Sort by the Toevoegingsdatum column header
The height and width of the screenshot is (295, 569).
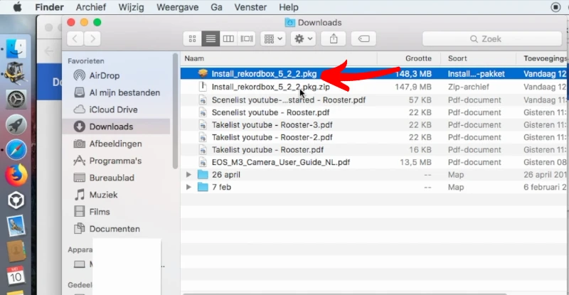point(542,58)
